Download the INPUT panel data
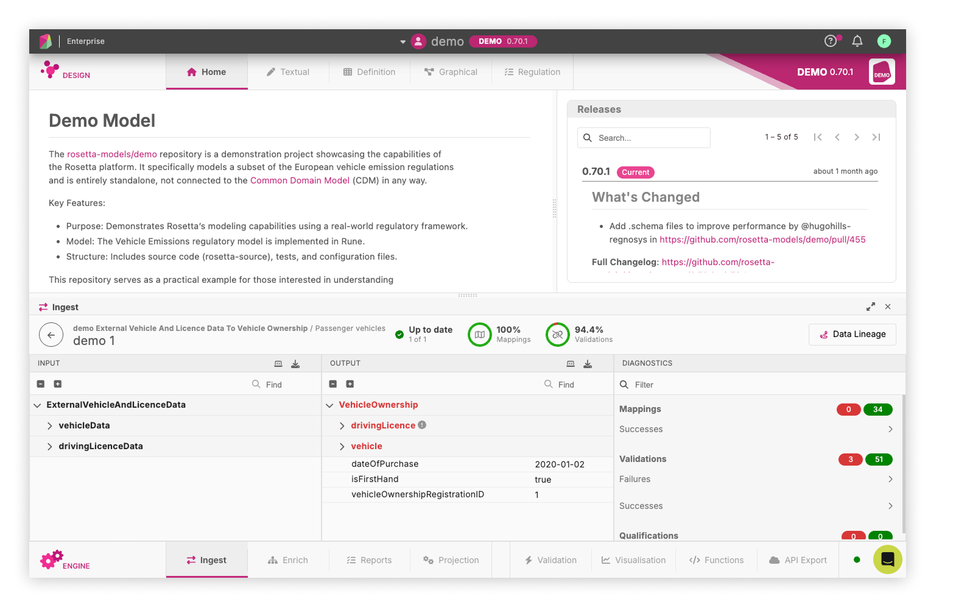The height and width of the screenshot is (607, 953). click(295, 363)
